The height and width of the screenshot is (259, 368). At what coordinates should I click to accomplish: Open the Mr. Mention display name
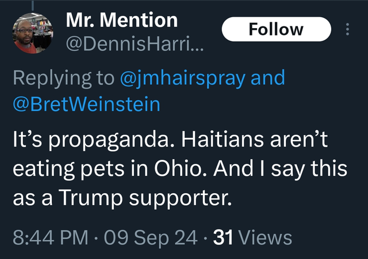click(122, 20)
